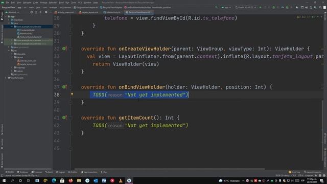Open the Edit menu
The width and height of the screenshot is (327, 184).
pos(13,3)
